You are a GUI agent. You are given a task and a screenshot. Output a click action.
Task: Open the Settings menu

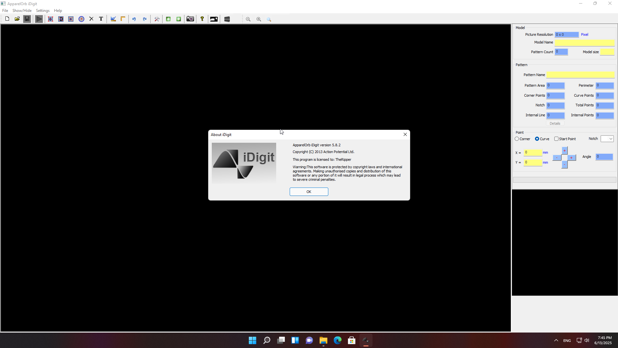43,11
